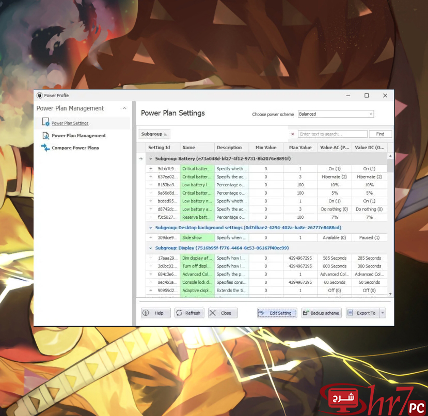The width and height of the screenshot is (428, 416).
Task: Expand the 637ea02 setting row
Action: click(x=151, y=177)
